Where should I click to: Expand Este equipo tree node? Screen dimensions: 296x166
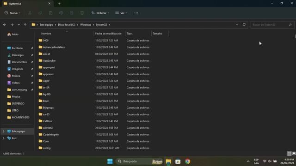click(x=4, y=131)
